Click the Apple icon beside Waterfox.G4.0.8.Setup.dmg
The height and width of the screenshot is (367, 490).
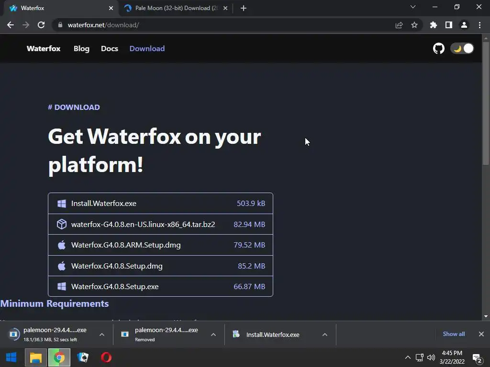click(62, 266)
